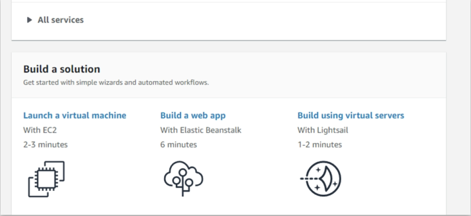The image size is (471, 216).
Task: Click the 1-2 minutes estimate text
Action: [320, 145]
